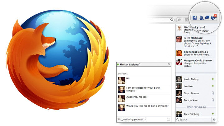Click the large Firefox logo

tap(58, 60)
